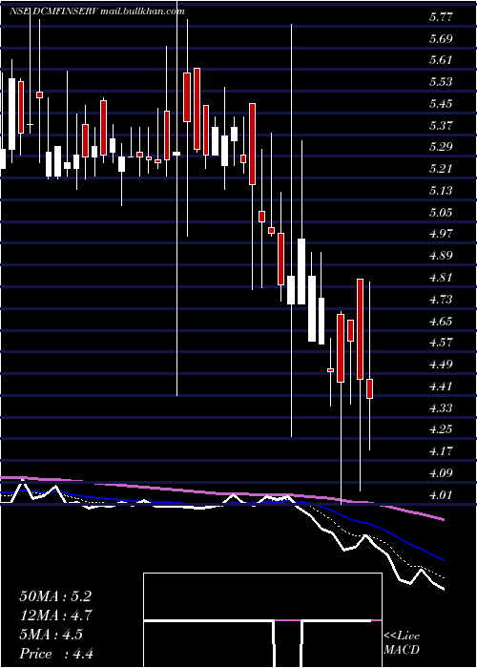Click the <<Live MACD label
The image size is (477, 668).
pyautogui.click(x=402, y=643)
